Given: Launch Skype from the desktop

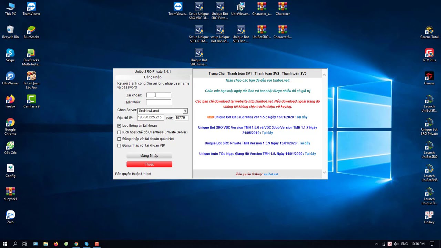Looking at the screenshot, I should [x=10, y=55].
